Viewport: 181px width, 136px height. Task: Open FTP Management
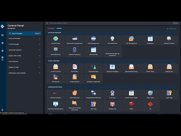click(131, 40)
